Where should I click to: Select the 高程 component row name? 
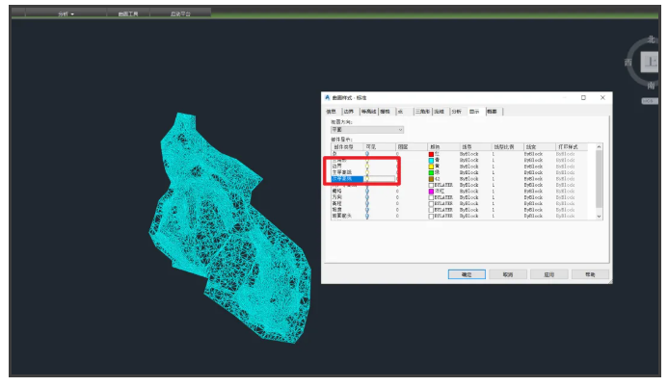click(337, 203)
